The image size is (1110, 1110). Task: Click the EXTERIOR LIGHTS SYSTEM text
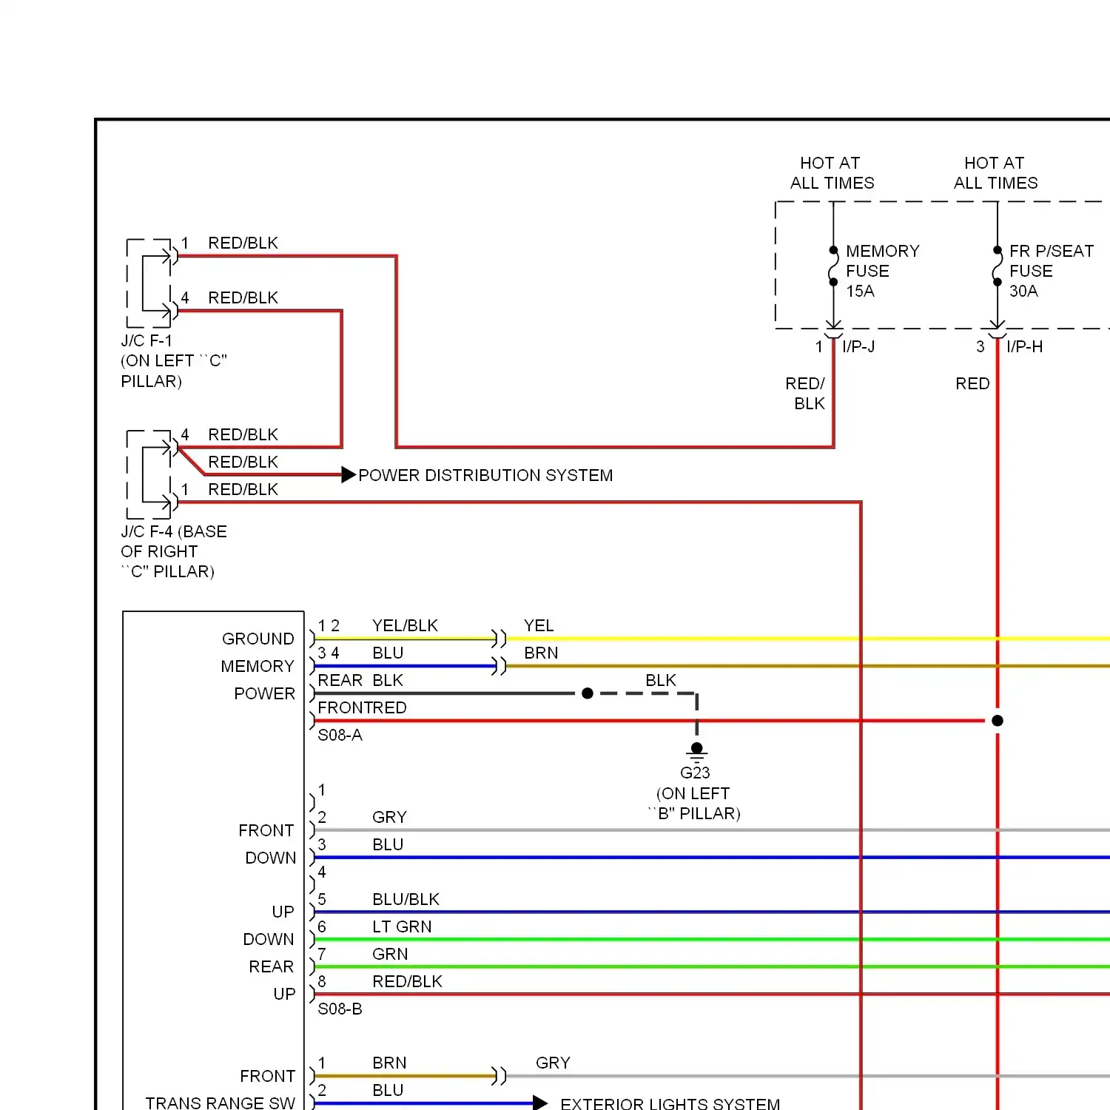670,1103
